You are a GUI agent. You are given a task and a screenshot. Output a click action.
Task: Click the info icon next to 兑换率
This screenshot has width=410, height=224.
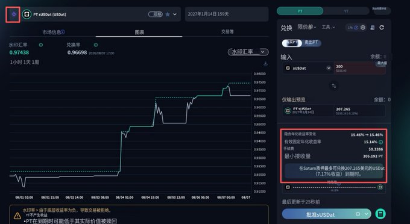point(96,45)
